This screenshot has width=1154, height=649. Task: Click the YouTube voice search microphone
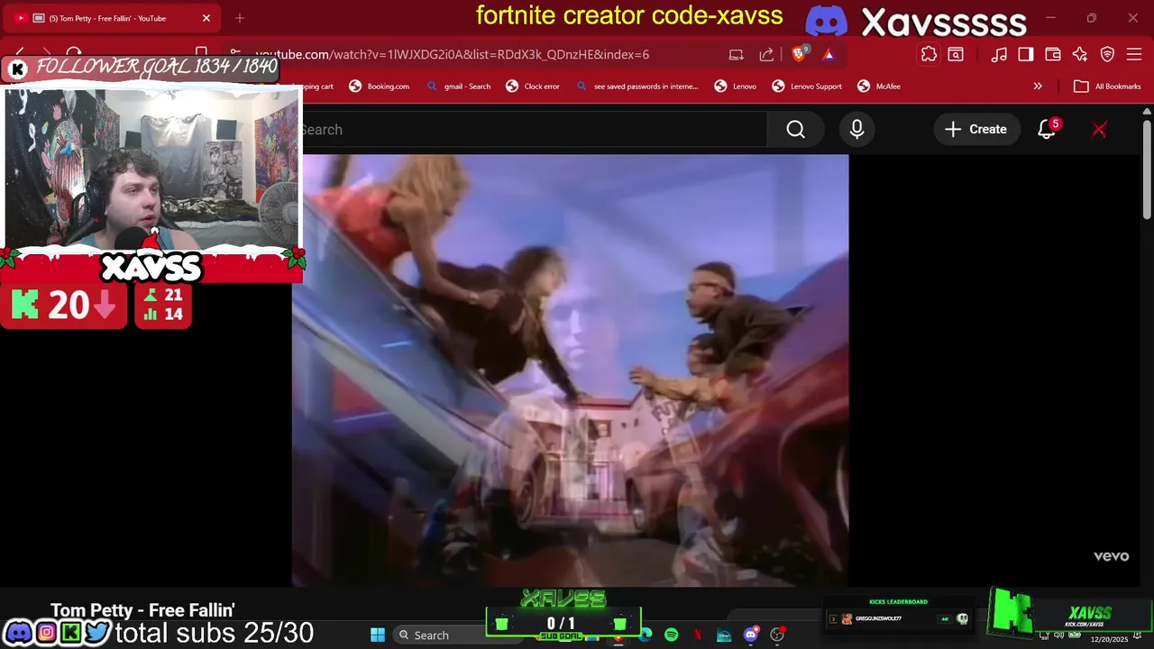(856, 130)
